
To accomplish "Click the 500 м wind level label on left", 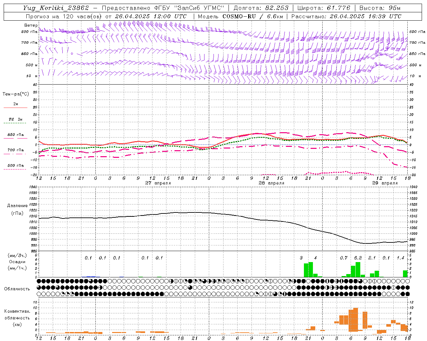I will tap(32, 65).
